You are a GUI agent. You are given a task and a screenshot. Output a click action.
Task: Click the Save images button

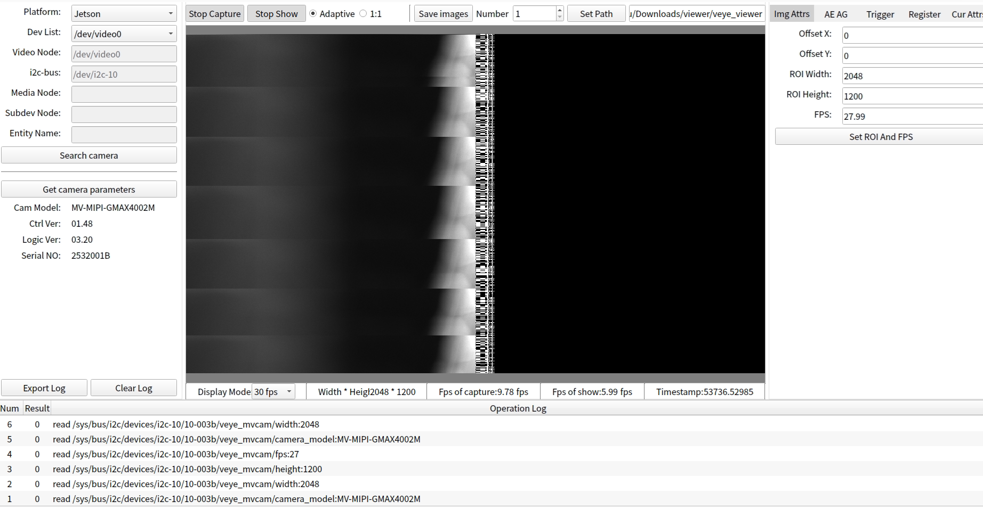[x=443, y=14]
